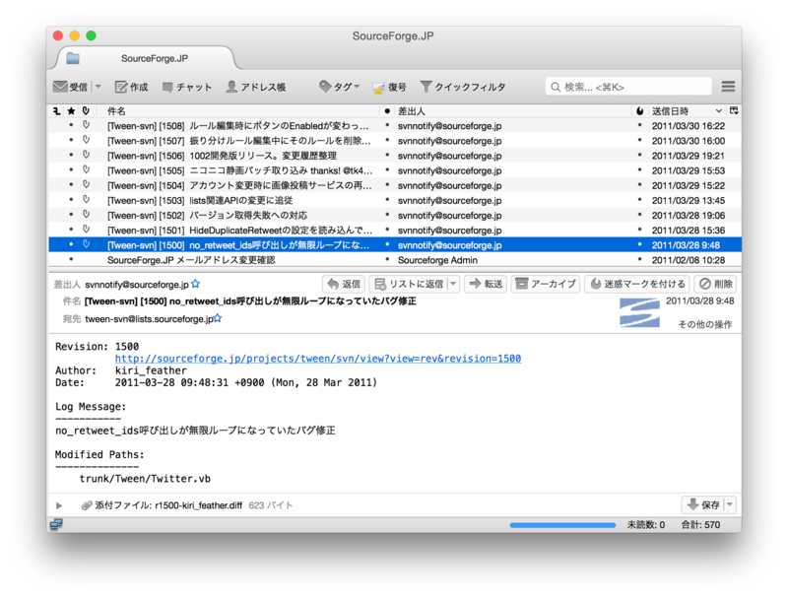788x599 pixels.
Task: Click the 削除 delete button
Action: (716, 284)
